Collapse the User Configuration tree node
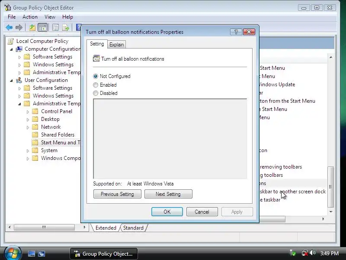The image size is (346, 260). [11, 81]
